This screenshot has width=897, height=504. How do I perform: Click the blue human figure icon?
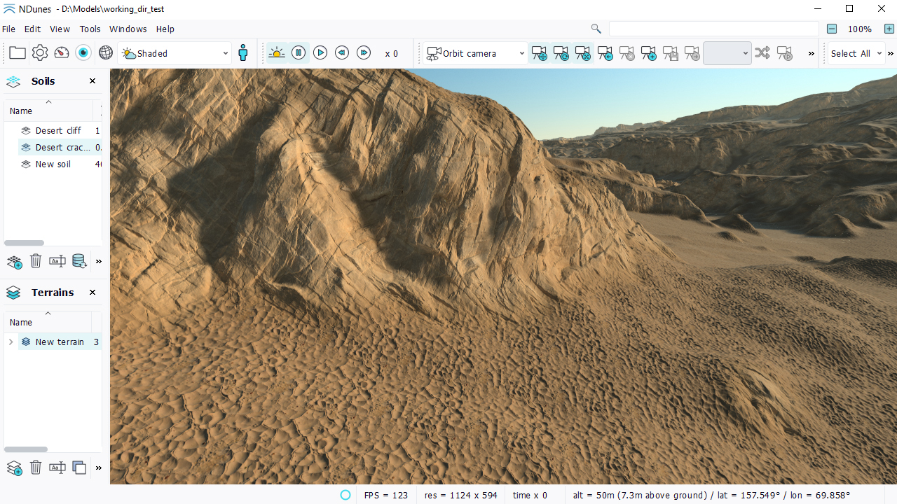[x=243, y=53]
